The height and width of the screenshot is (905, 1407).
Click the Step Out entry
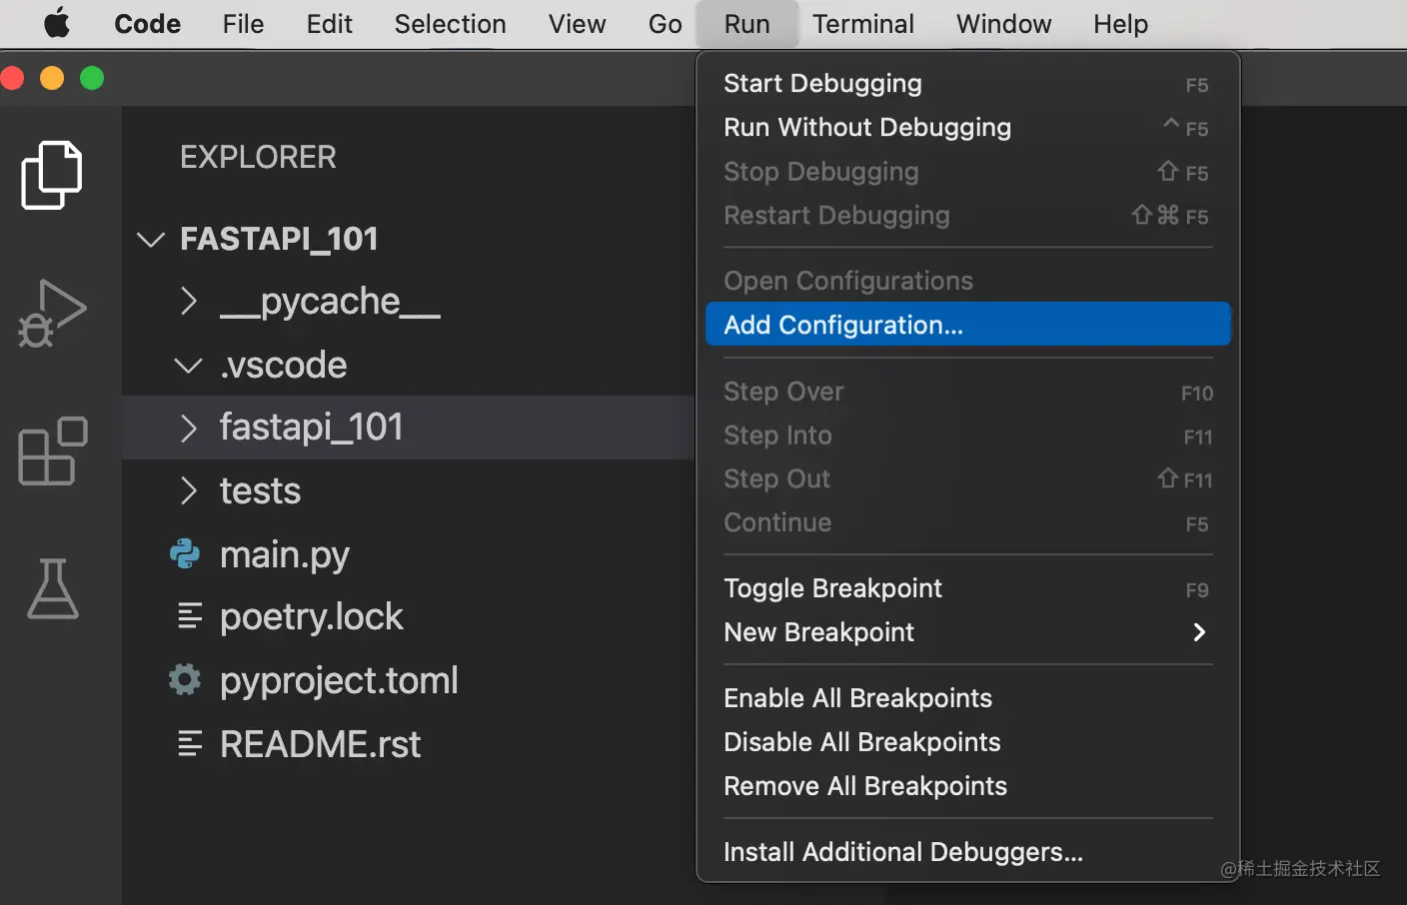(x=967, y=479)
